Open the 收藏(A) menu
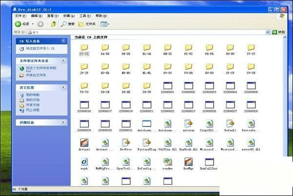Viewport: 293px width, 196px height. tap(69, 16)
